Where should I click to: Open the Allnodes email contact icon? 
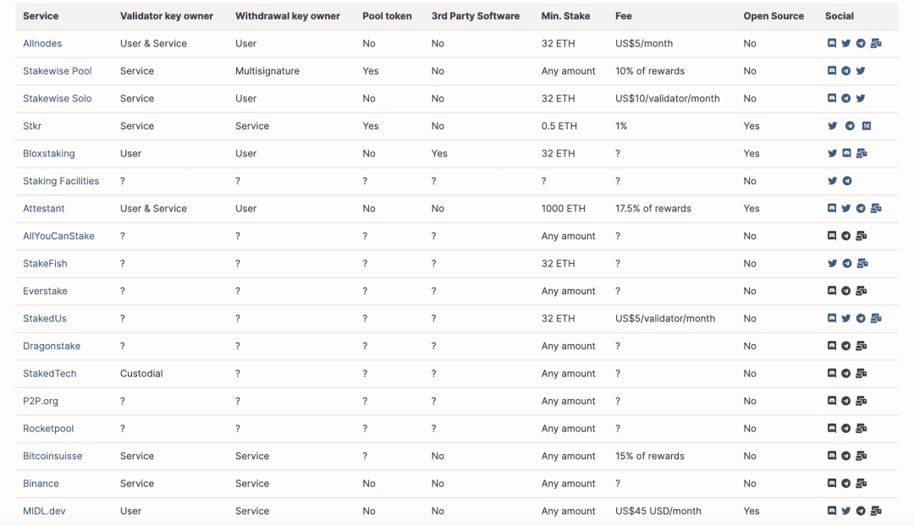tap(876, 43)
